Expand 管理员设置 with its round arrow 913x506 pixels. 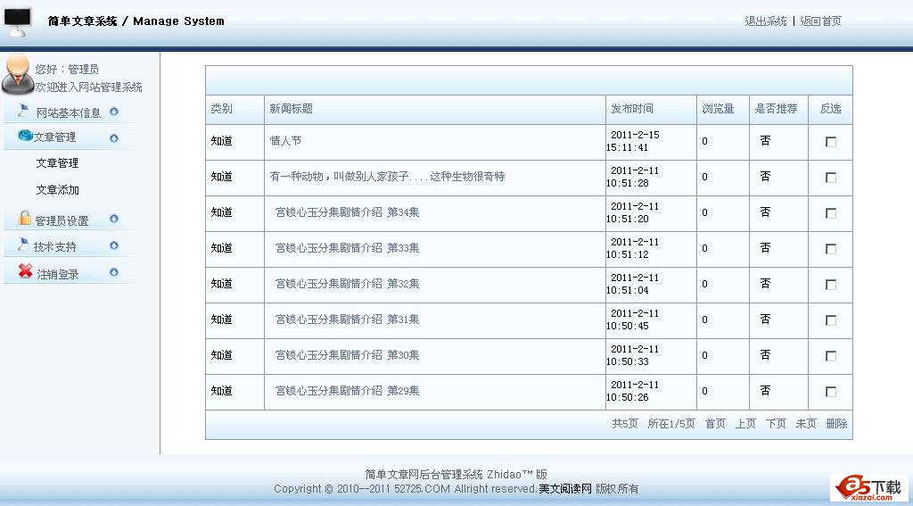tap(114, 219)
